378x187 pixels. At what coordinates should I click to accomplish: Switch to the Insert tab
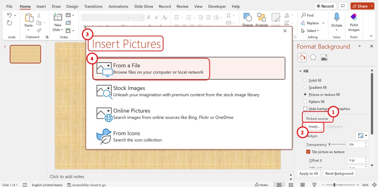(41, 7)
